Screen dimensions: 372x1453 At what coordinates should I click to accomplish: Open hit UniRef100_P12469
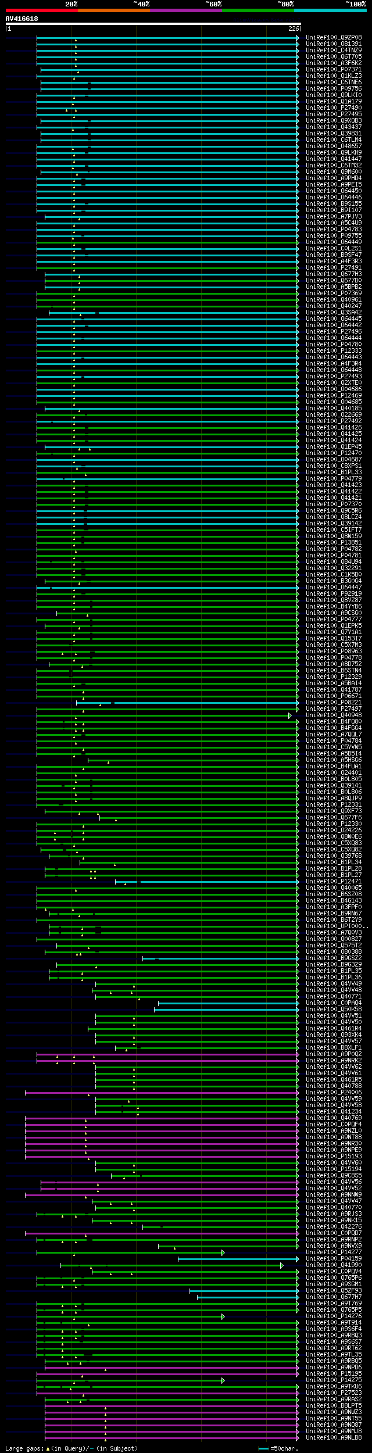(334, 395)
